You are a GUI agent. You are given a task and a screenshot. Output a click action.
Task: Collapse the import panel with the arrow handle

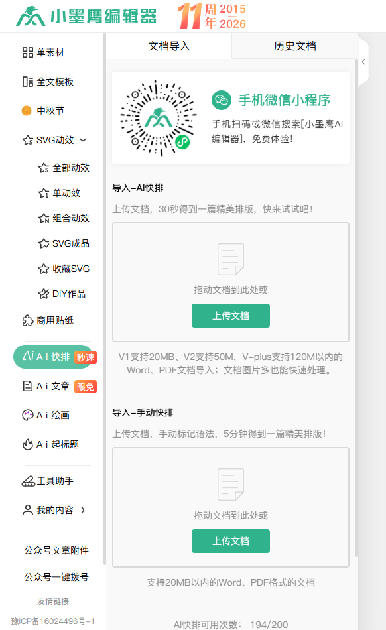pos(363,62)
